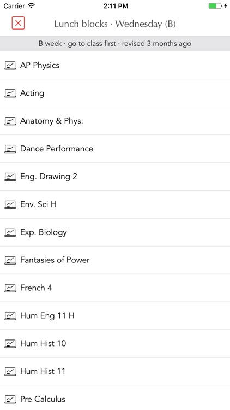This screenshot has height=410, width=230.
Task: Tap the chalkboard icon beside Dance Performance
Action: point(10,149)
